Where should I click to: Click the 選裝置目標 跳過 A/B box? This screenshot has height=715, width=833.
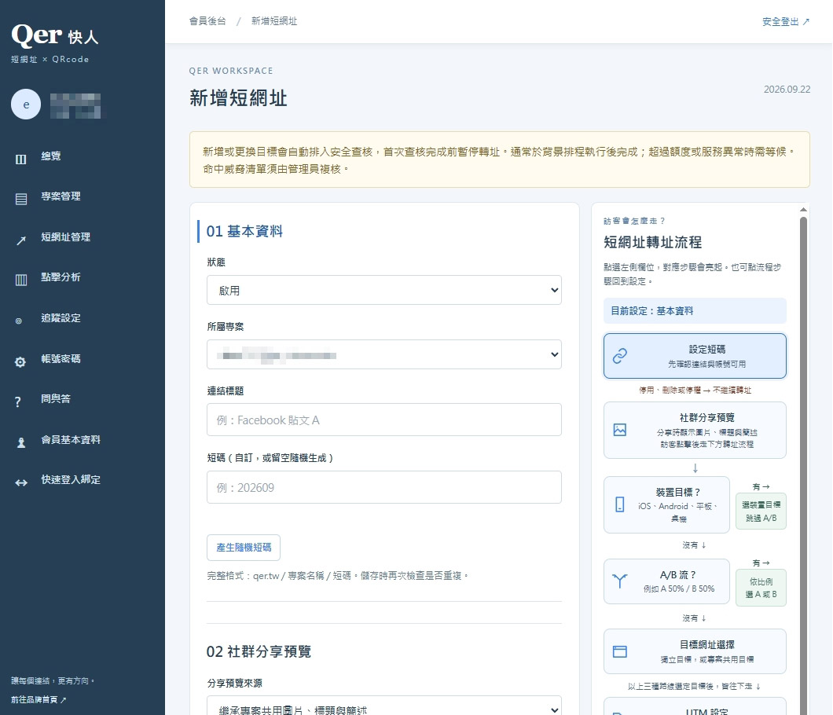click(761, 511)
